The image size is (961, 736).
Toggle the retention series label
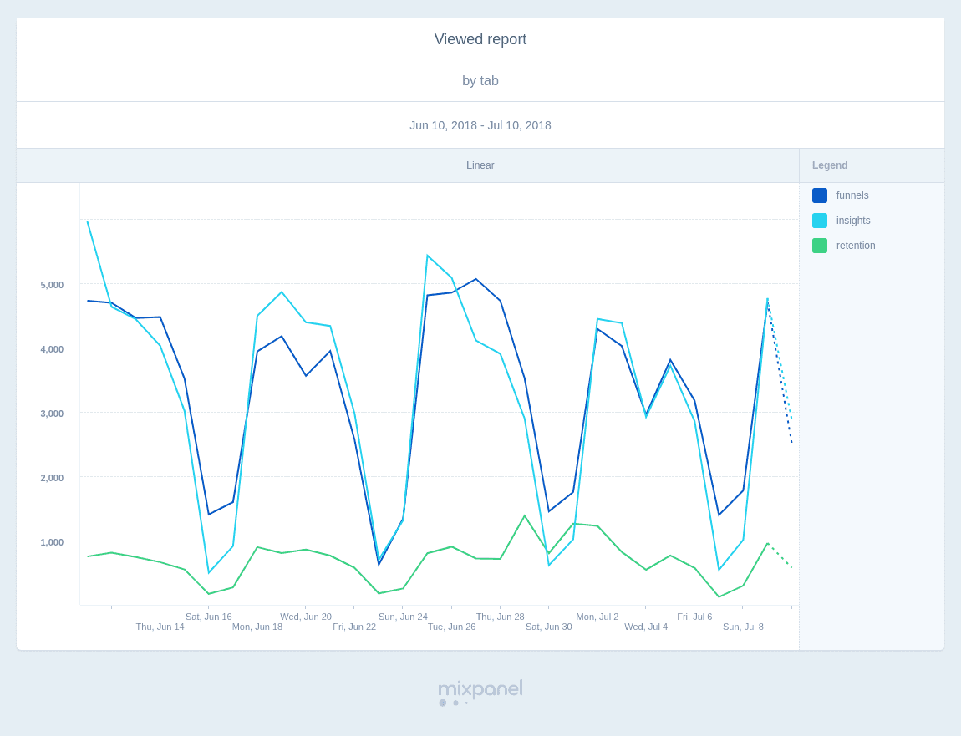pyautogui.click(x=856, y=246)
